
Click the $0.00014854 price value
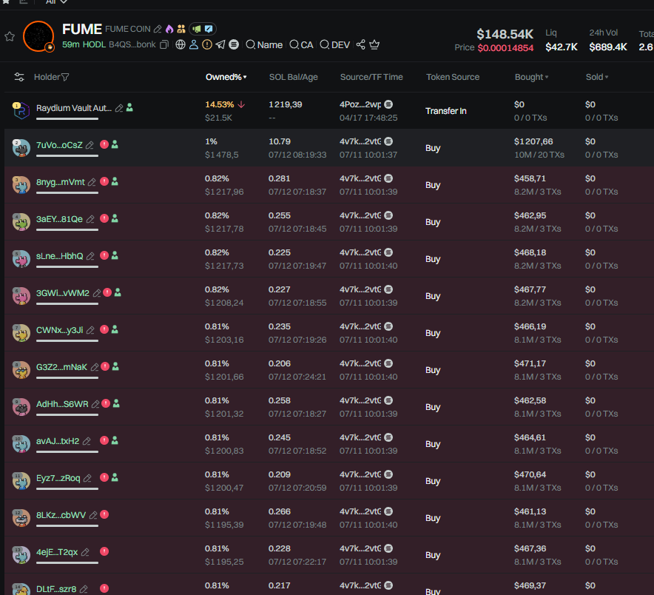click(505, 48)
